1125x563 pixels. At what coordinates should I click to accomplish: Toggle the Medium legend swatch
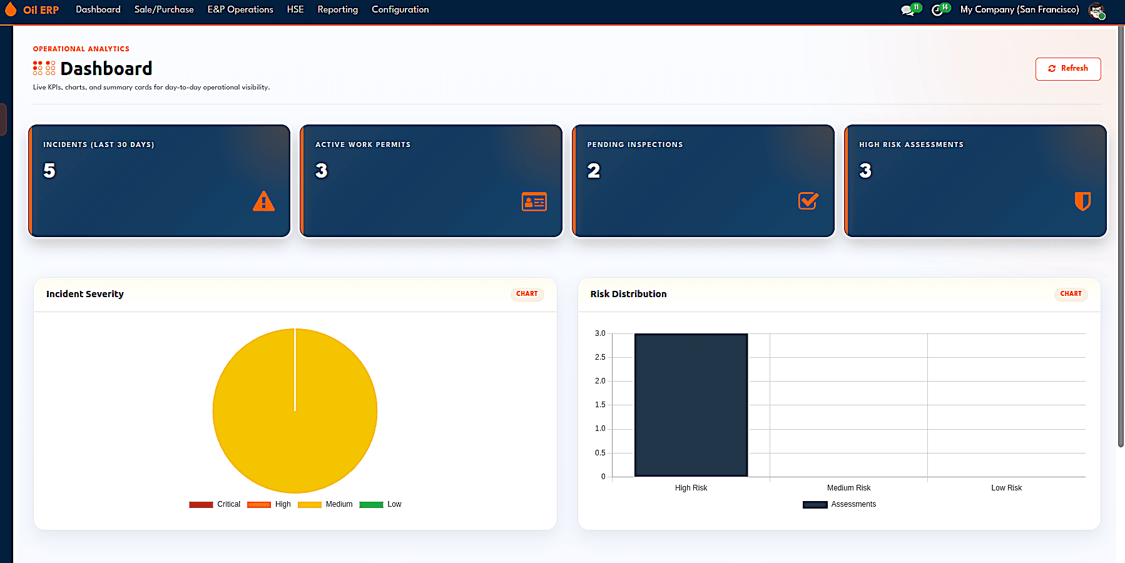point(310,504)
